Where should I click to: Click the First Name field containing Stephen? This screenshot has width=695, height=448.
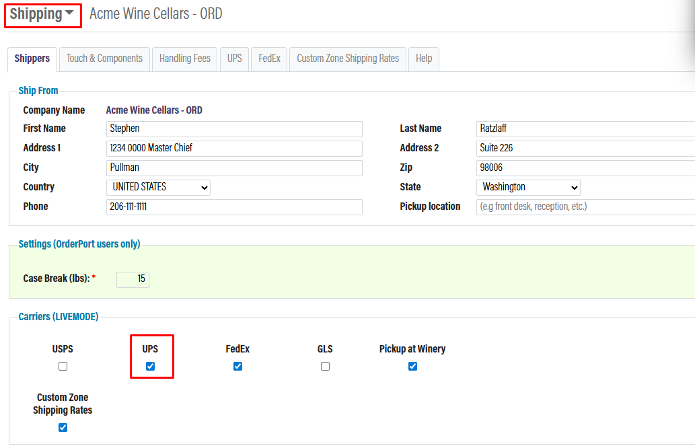[x=235, y=129]
